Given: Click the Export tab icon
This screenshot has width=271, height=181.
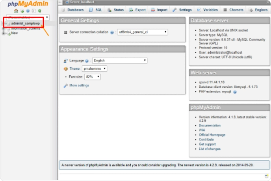Looking at the screenshot, I should click(x=131, y=10).
